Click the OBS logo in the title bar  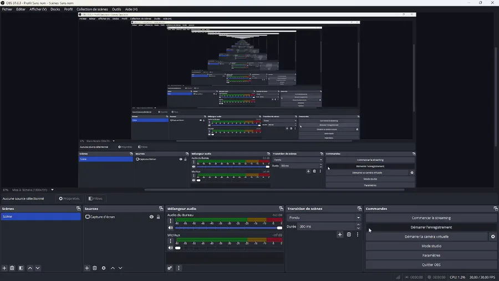pyautogui.click(x=3, y=3)
